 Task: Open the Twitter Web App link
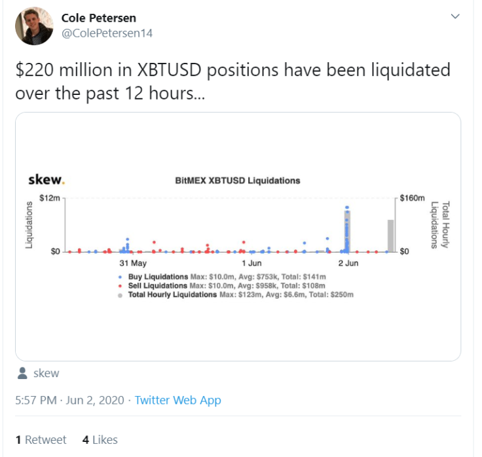[x=177, y=400]
